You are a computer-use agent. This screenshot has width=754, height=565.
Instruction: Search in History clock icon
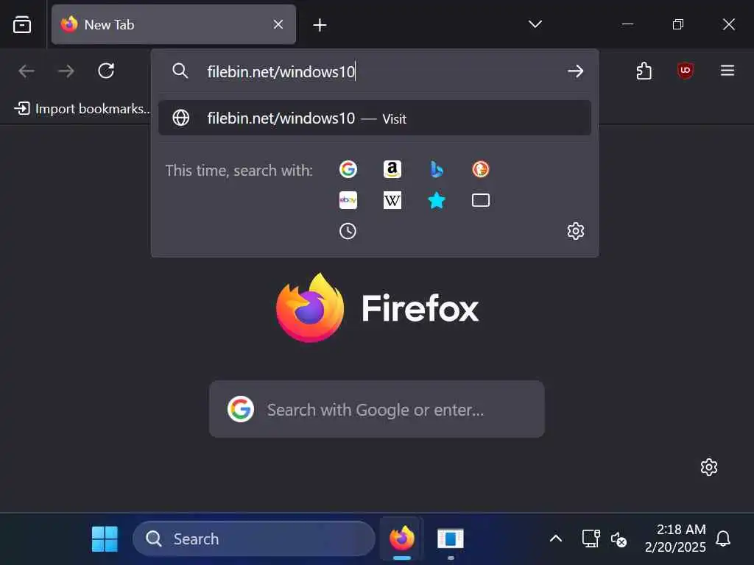click(x=348, y=231)
